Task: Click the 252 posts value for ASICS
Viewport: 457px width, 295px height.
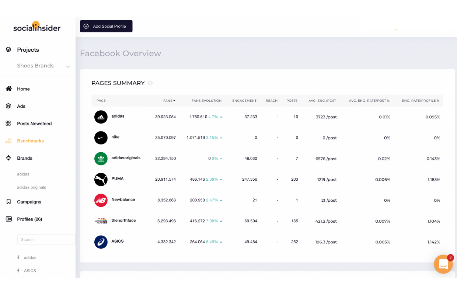Action: point(294,242)
